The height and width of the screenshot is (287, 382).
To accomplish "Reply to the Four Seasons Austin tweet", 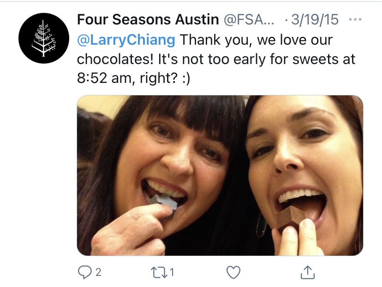I will pos(85,272).
